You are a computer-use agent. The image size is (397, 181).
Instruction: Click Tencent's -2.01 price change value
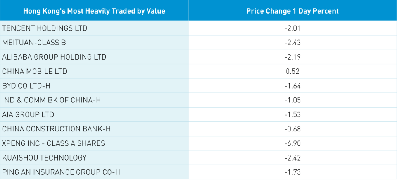[292, 28]
